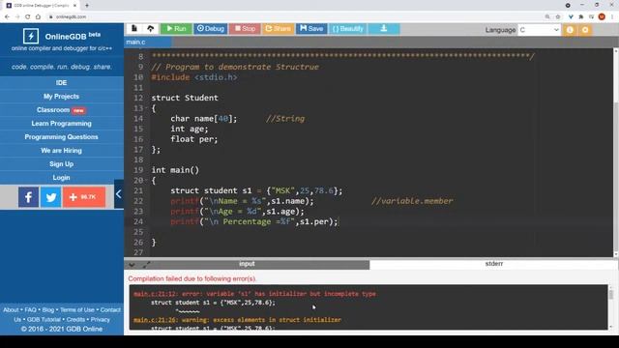Click the browser back arrow

click(x=7, y=16)
